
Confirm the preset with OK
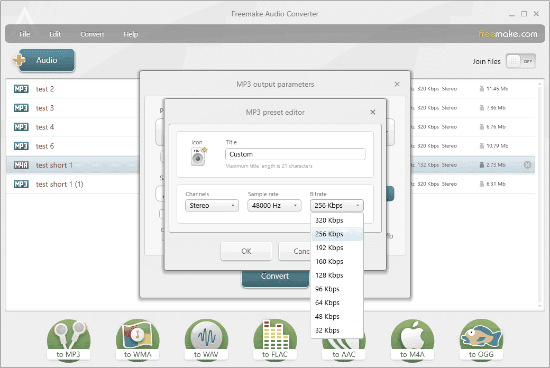click(x=246, y=251)
